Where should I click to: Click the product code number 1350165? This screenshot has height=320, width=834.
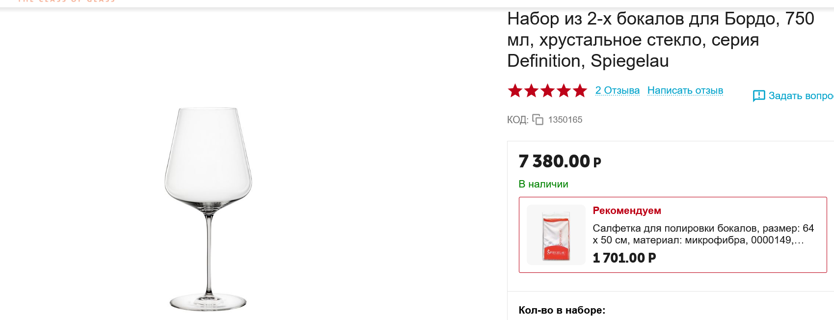coord(565,120)
